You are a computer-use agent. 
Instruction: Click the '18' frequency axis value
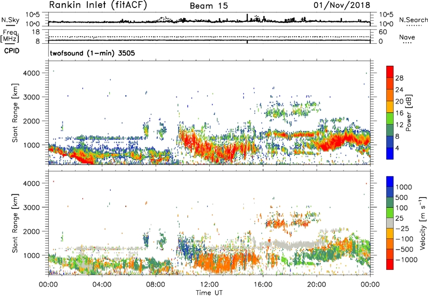[36, 32]
